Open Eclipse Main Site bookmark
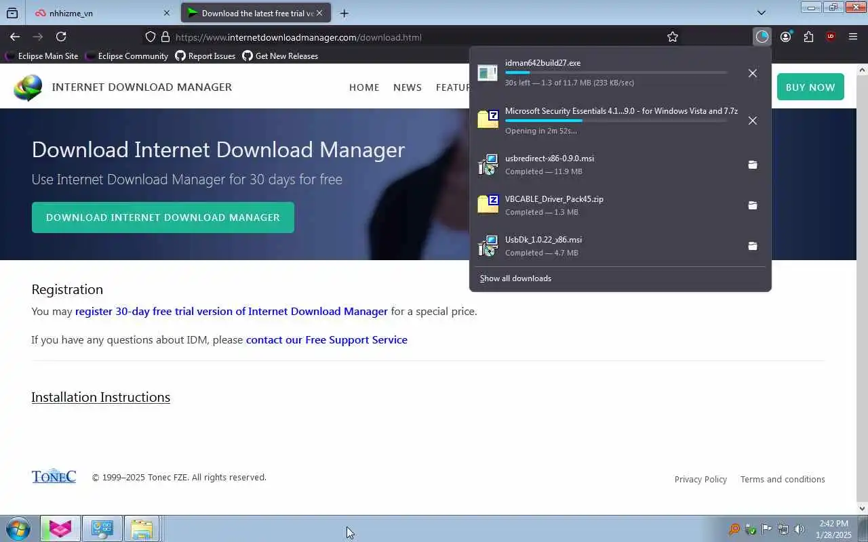The width and height of the screenshot is (868, 542). pyautogui.click(x=42, y=56)
